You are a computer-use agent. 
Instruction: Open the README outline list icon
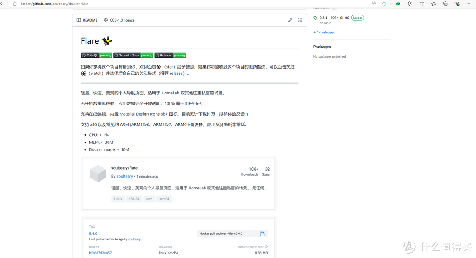click(300, 20)
